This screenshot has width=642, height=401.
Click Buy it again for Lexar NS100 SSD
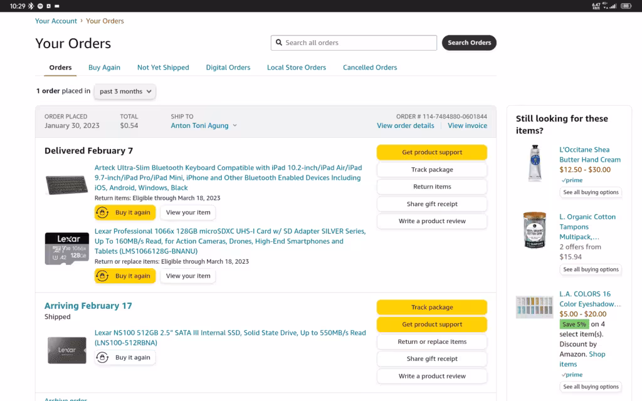point(125,357)
